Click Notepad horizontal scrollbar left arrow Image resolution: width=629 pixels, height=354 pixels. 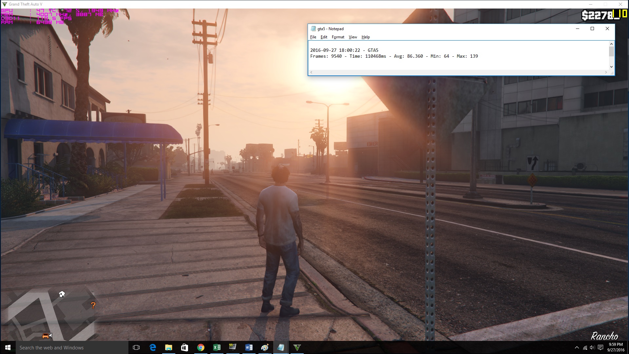[311, 72]
